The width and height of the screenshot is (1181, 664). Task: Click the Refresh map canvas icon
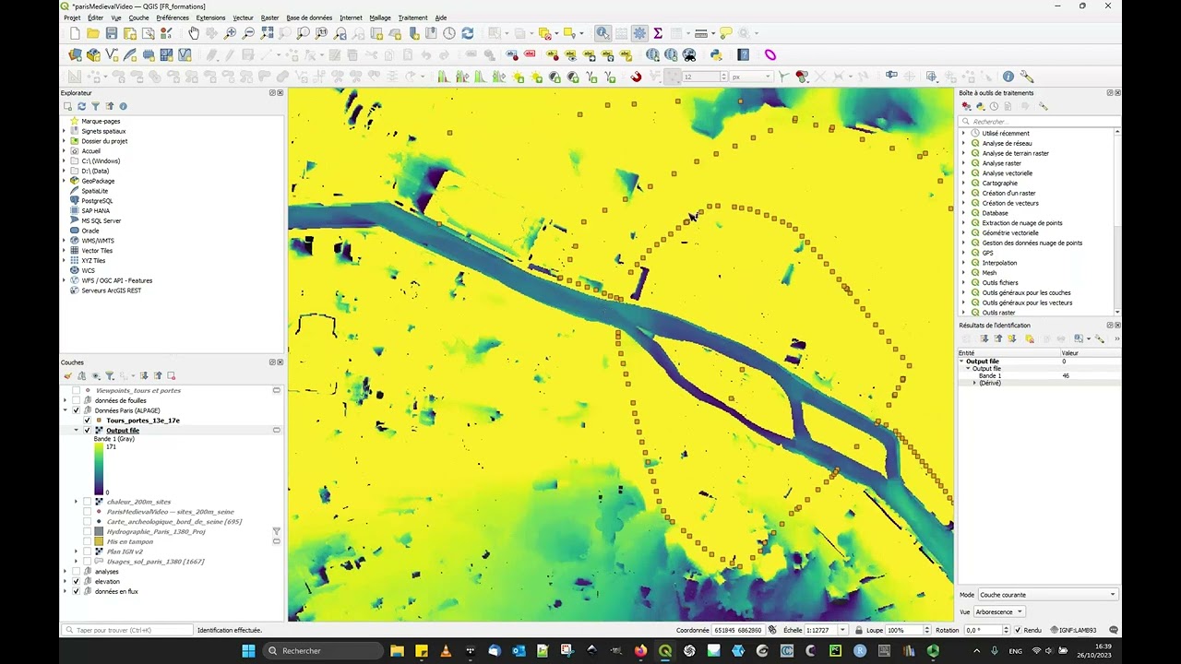468,32
